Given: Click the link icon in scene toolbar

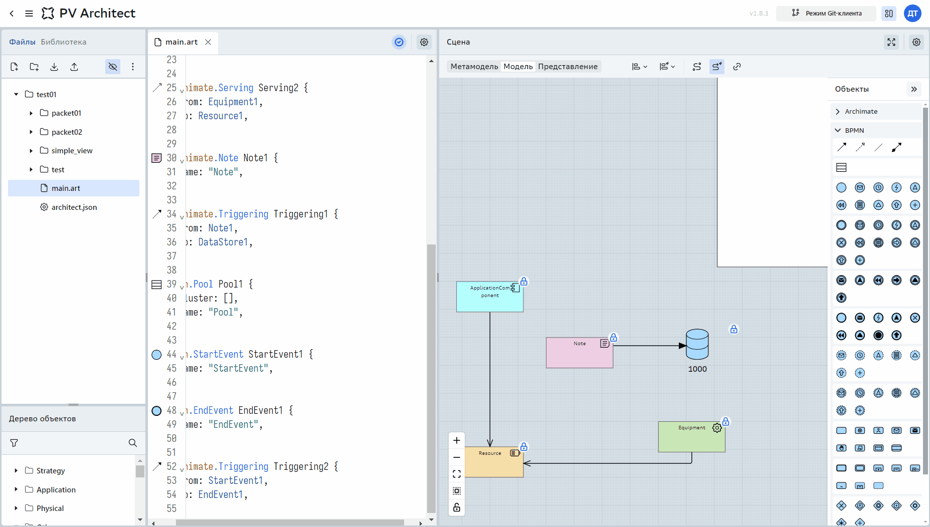Looking at the screenshot, I should point(737,67).
